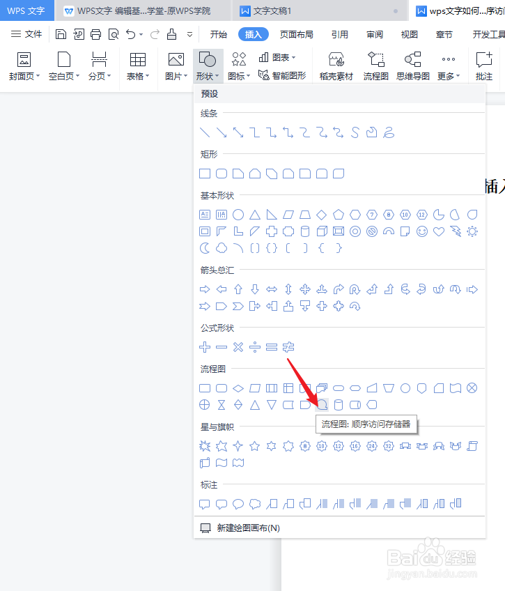Screen dimensions: 505x591
Task: Open 封面页 cover page dropdown
Action: 24,66
